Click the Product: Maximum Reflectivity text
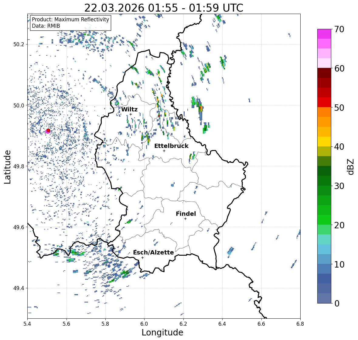This screenshot has width=358, height=340. pyautogui.click(x=70, y=19)
